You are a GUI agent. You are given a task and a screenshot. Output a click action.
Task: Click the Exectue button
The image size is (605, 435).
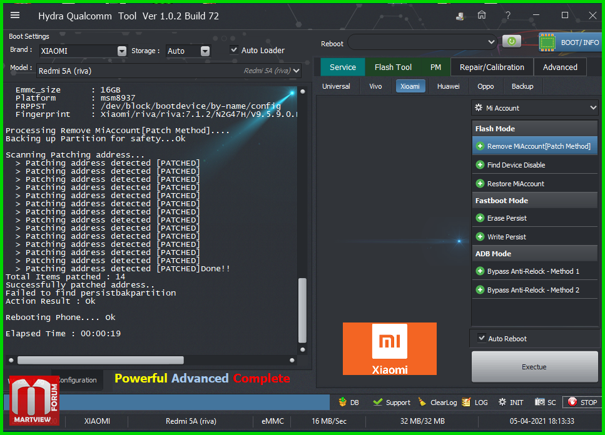click(x=535, y=367)
